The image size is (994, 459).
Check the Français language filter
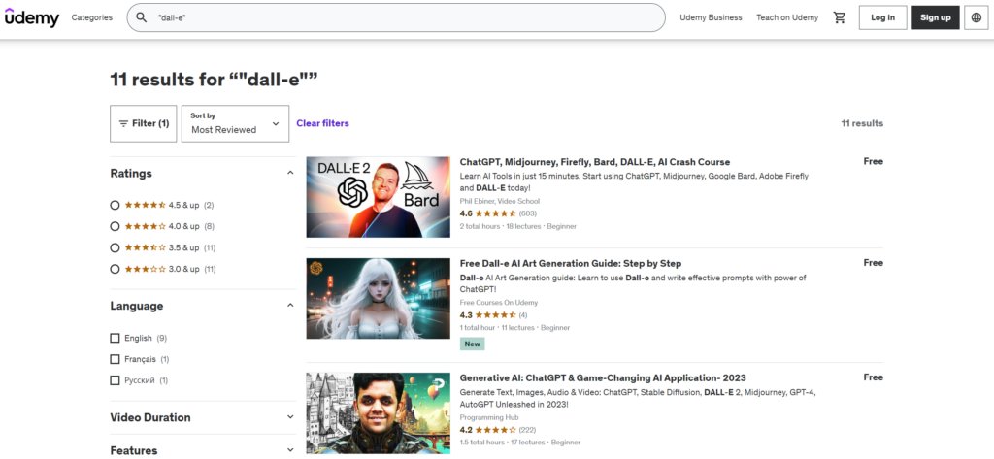point(115,359)
